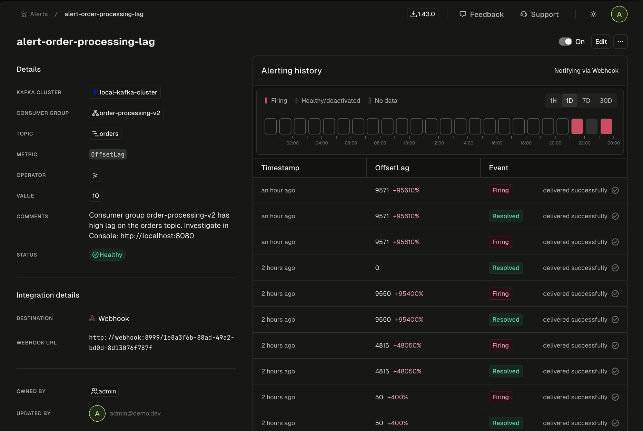The height and width of the screenshot is (431, 643).
Task: Click the Healthy status badge
Action: 107,254
